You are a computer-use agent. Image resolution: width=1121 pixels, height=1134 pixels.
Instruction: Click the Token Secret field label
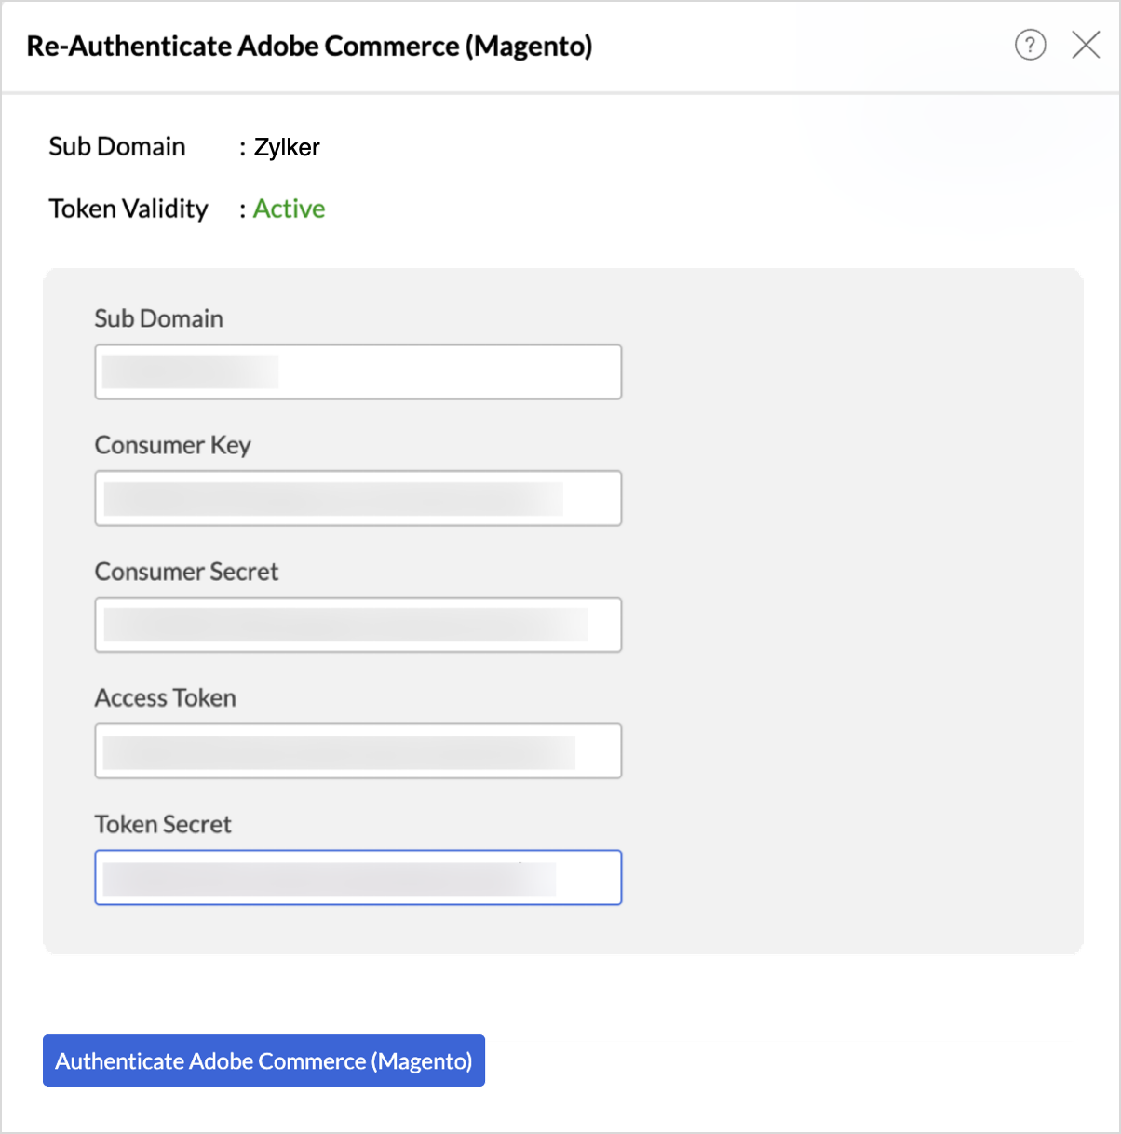(x=163, y=825)
